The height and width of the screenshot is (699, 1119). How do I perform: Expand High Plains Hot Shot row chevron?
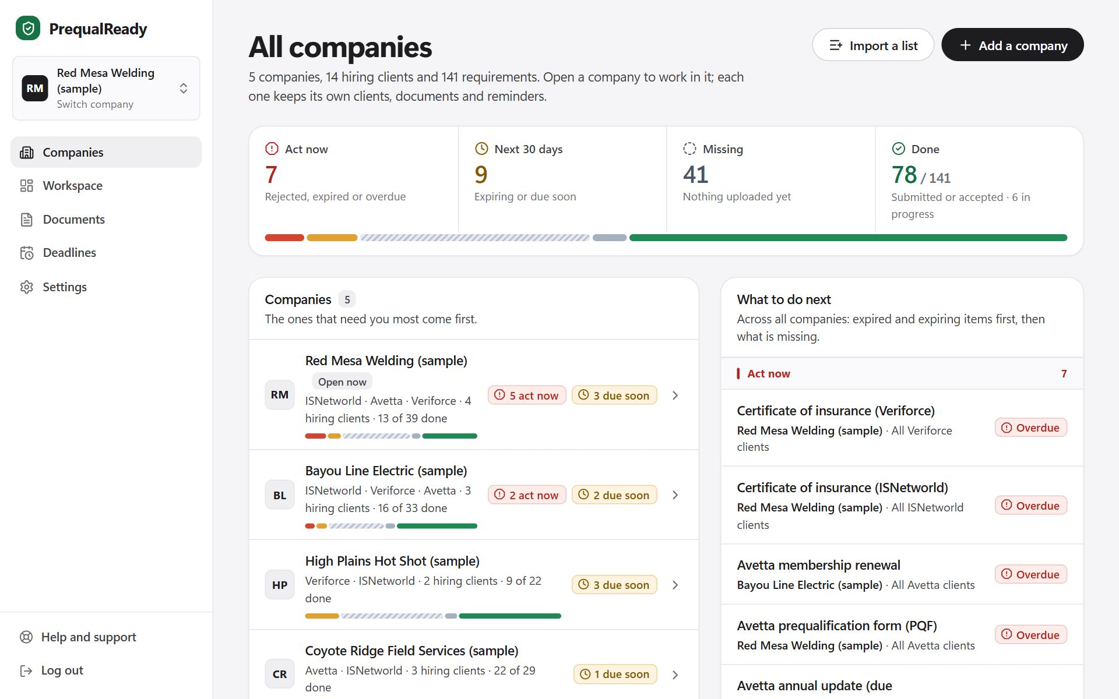click(675, 585)
